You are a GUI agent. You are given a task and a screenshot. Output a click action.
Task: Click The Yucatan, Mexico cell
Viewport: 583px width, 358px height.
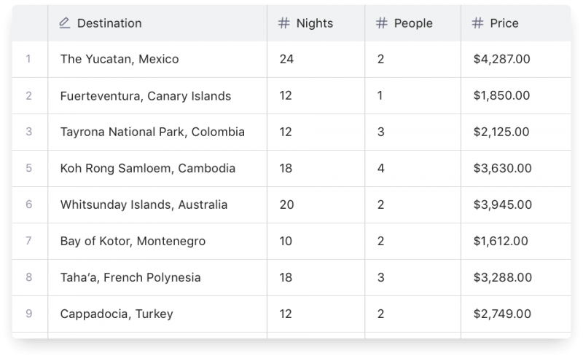coord(120,59)
